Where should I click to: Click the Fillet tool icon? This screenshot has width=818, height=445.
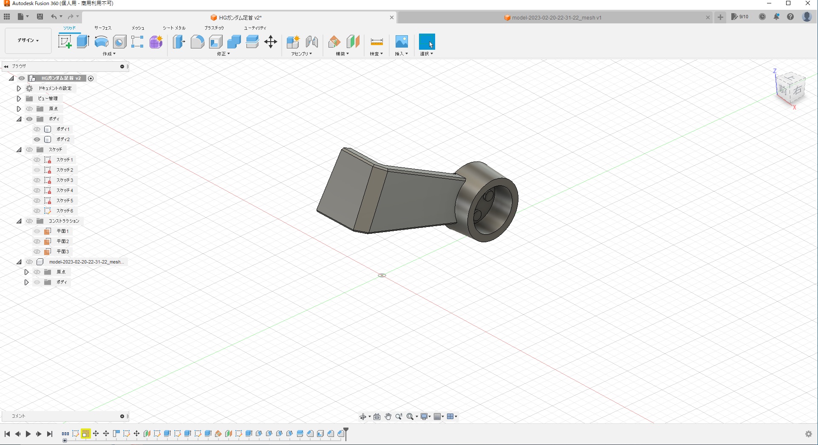[x=197, y=42]
